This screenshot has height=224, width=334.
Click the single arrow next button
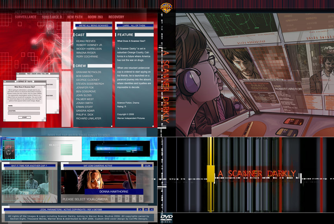coord(140,210)
